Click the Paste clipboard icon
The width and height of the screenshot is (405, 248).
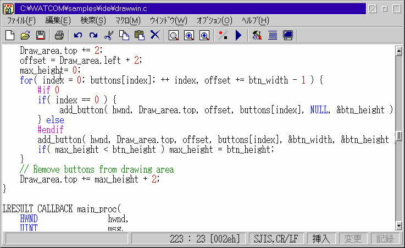(x=140, y=36)
